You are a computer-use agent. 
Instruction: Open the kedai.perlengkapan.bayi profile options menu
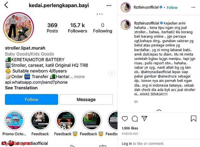pos(109,5)
